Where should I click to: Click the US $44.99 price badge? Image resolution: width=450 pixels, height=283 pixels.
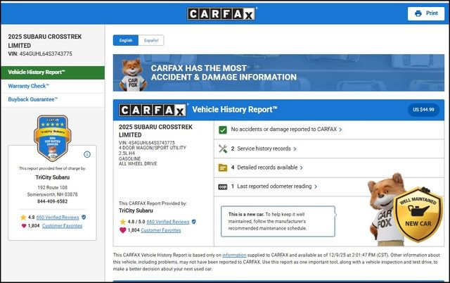click(x=424, y=110)
